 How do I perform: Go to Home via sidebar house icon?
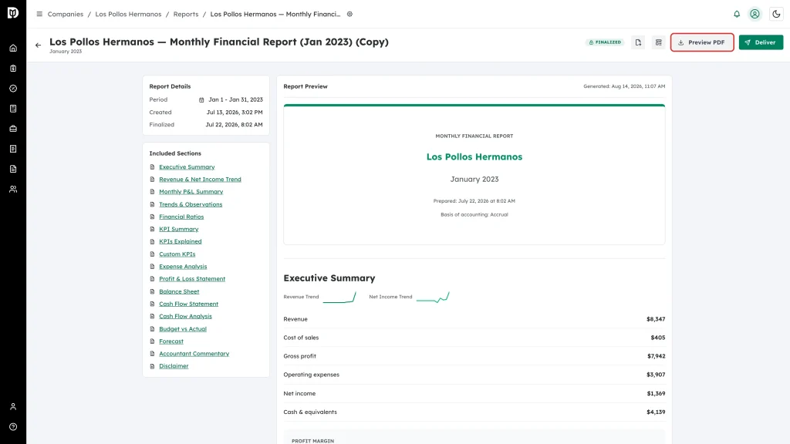click(x=13, y=49)
